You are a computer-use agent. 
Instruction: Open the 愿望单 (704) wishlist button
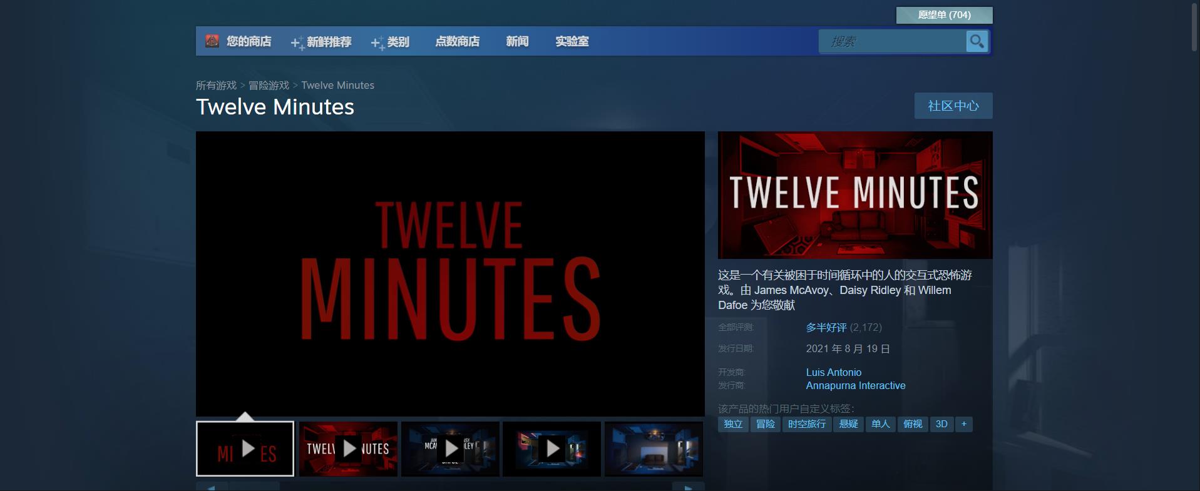click(944, 15)
